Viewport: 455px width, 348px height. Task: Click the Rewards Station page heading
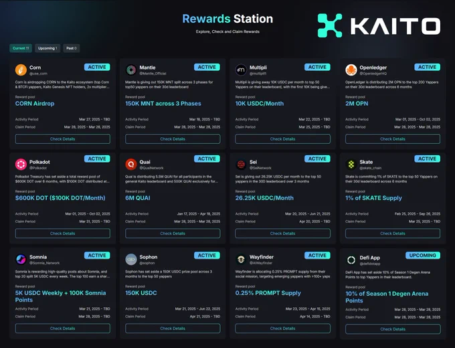pos(227,19)
